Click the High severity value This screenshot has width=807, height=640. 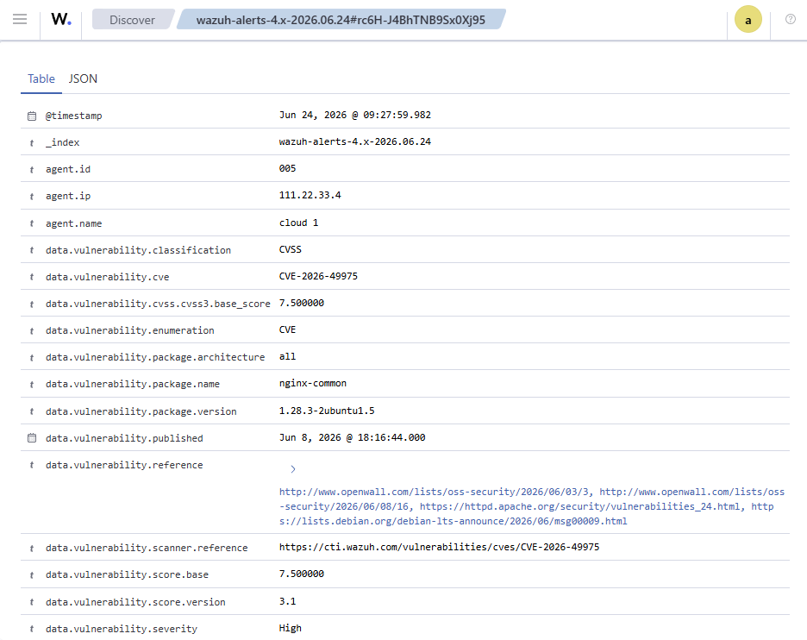291,628
